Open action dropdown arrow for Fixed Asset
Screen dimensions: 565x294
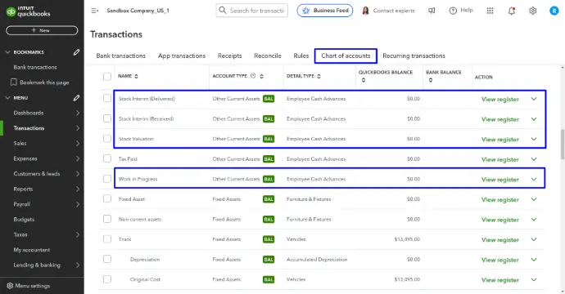pyautogui.click(x=534, y=199)
